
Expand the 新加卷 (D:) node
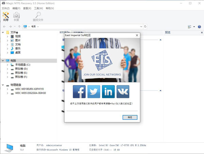coord(7,69)
